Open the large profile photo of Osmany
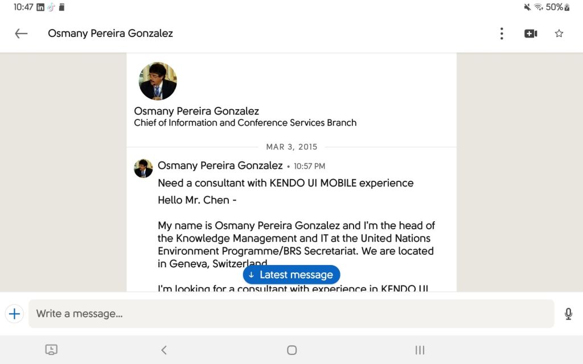This screenshot has height=364, width=583. [158, 81]
